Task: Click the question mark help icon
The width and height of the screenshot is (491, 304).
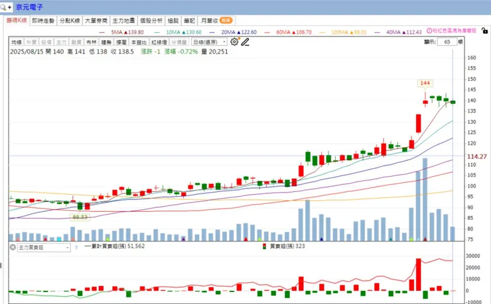Action: pos(76,248)
